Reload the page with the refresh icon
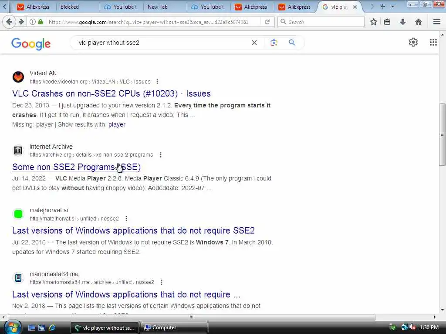 tap(267, 22)
